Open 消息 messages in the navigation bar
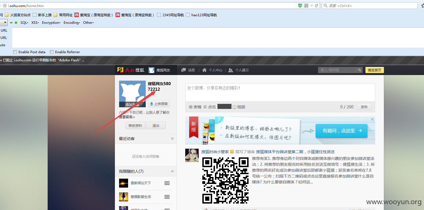424x210 pixels. [188, 70]
